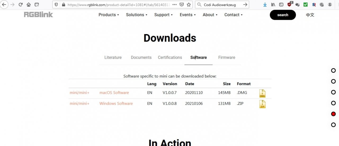Click version V1.0.0.8 cell
Image resolution: width=339 pixels, height=146 pixels.
click(169, 103)
